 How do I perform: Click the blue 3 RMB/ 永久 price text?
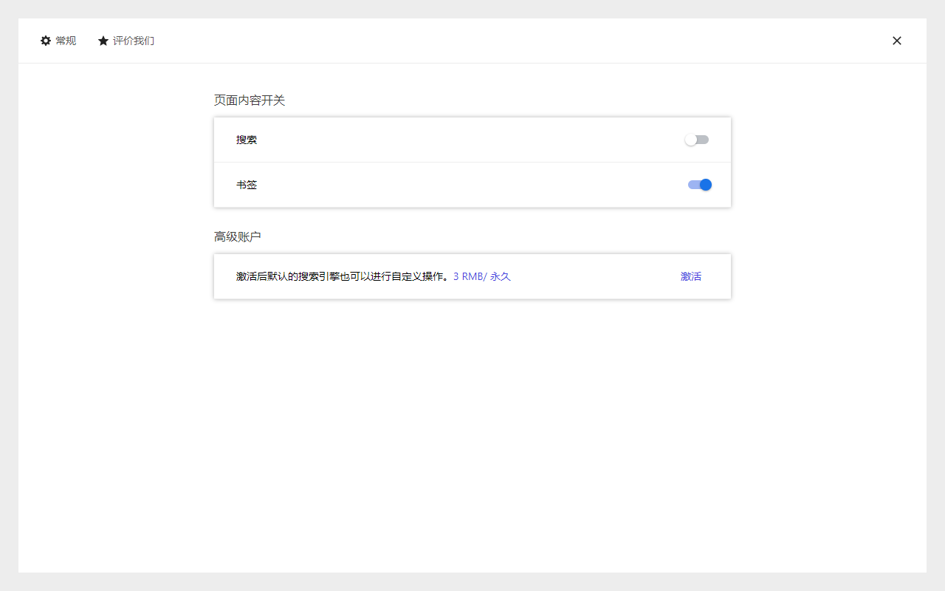coord(481,276)
